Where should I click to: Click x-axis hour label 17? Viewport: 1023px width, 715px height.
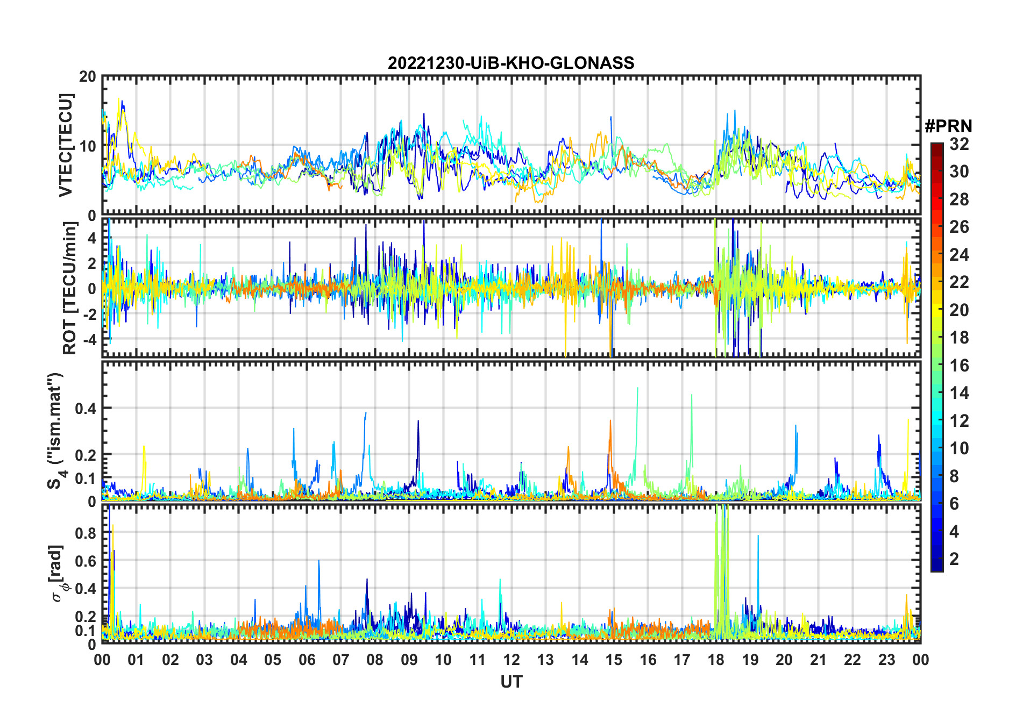(x=682, y=660)
